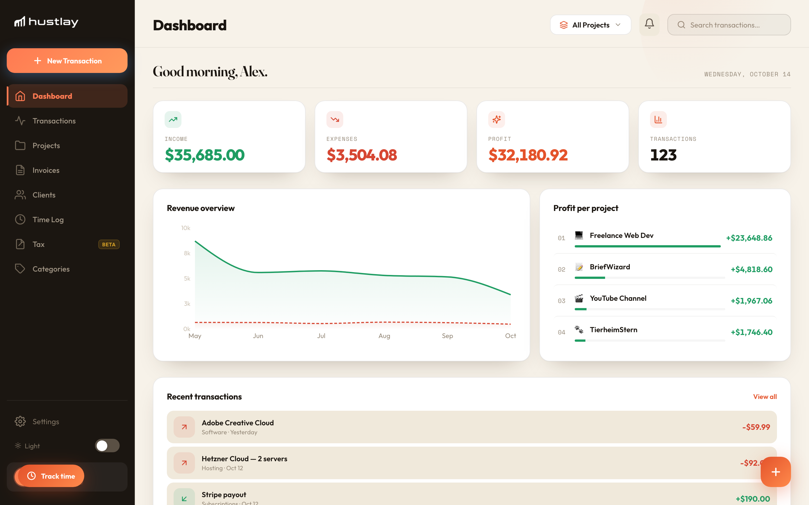Click the expenses trending-down icon
Viewport: 809px width, 505px height.
point(335,119)
